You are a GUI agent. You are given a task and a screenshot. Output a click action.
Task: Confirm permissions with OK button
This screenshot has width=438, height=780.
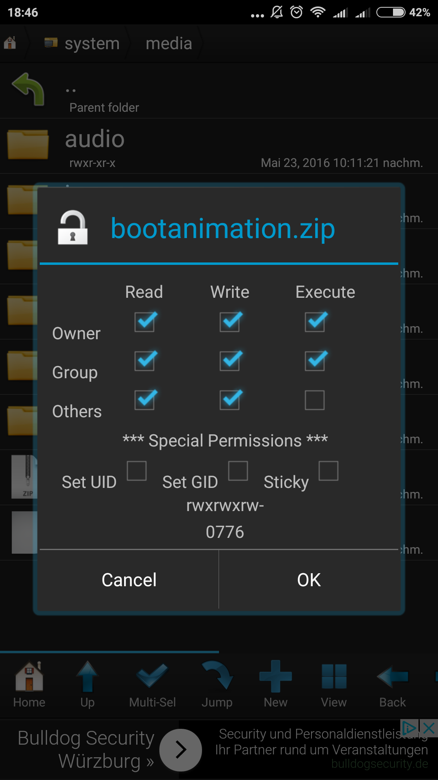point(309,580)
